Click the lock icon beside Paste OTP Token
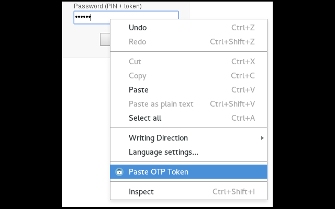This screenshot has width=335, height=209. pyautogui.click(x=119, y=172)
